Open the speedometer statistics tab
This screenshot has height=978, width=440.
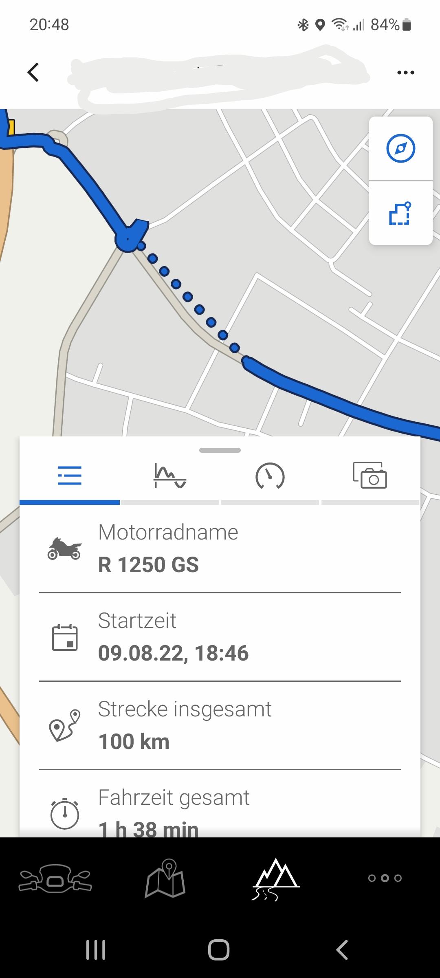click(270, 476)
